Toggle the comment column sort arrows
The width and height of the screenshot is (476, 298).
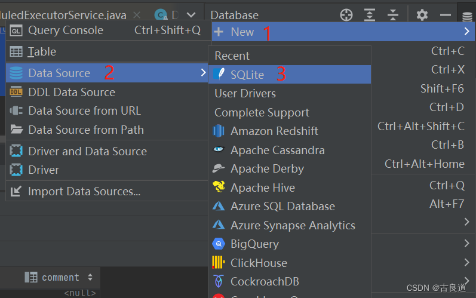pos(90,277)
